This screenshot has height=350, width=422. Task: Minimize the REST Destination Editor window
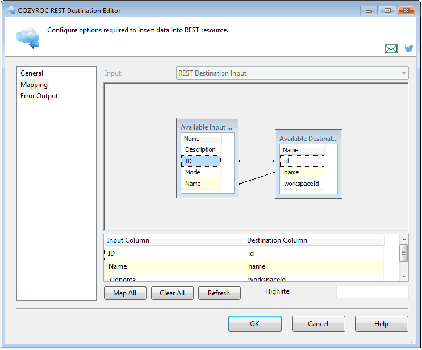pyautogui.click(x=369, y=11)
